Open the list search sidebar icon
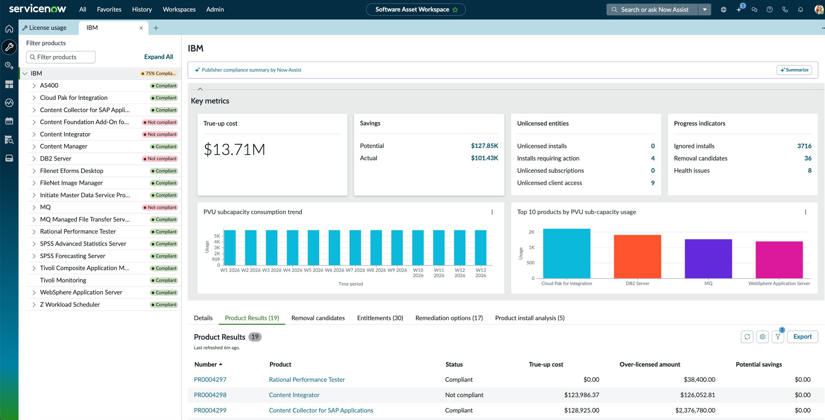The height and width of the screenshot is (420, 825). (9, 139)
